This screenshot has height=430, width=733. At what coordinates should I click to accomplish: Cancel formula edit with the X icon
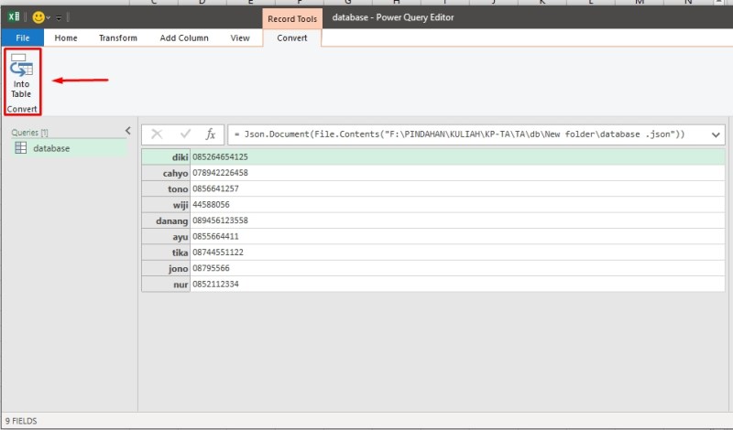click(x=157, y=134)
